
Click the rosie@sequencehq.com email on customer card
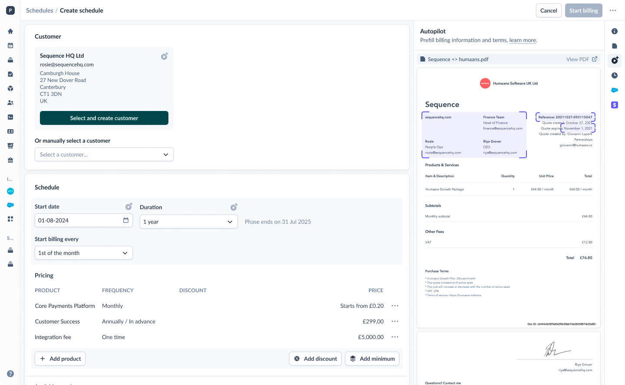[x=67, y=65]
